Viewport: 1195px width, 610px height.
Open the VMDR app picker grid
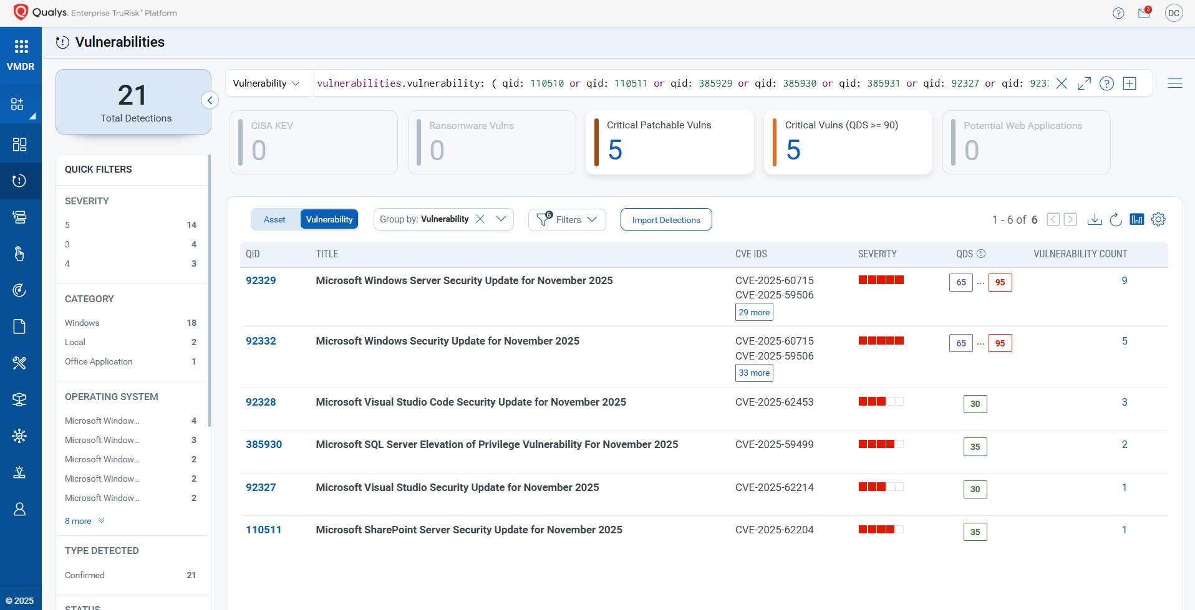pyautogui.click(x=21, y=47)
